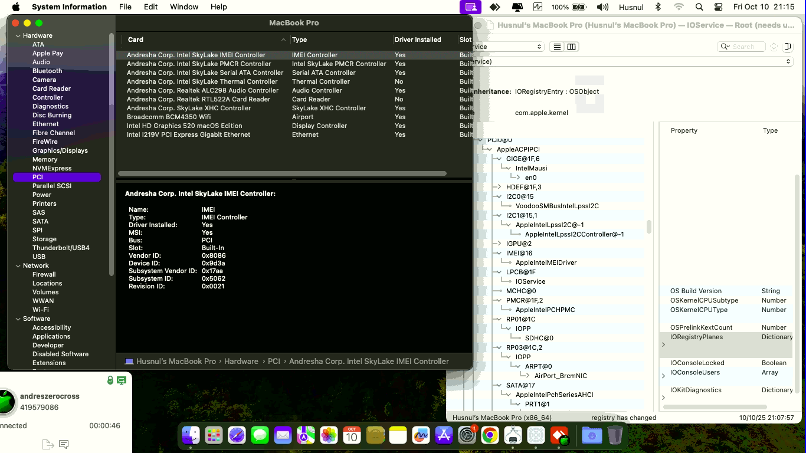Toggle the IORegistryExplorer sidebar panel button
Viewport: 806px width, 453px height.
(x=788, y=47)
